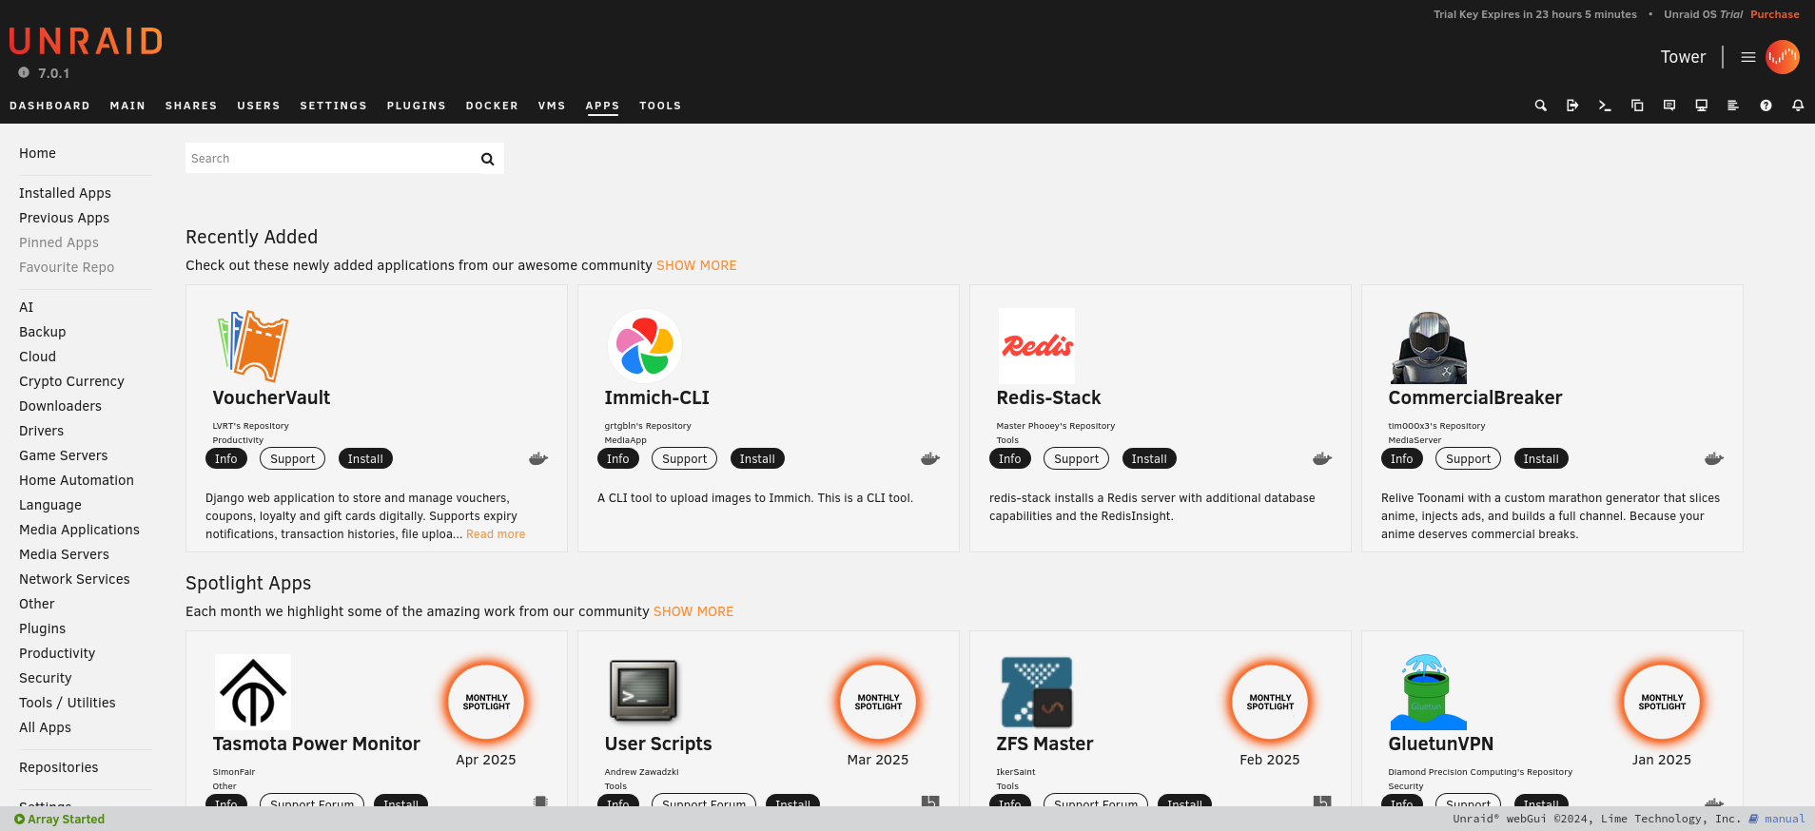Go to the Dashboard tab

[49, 106]
